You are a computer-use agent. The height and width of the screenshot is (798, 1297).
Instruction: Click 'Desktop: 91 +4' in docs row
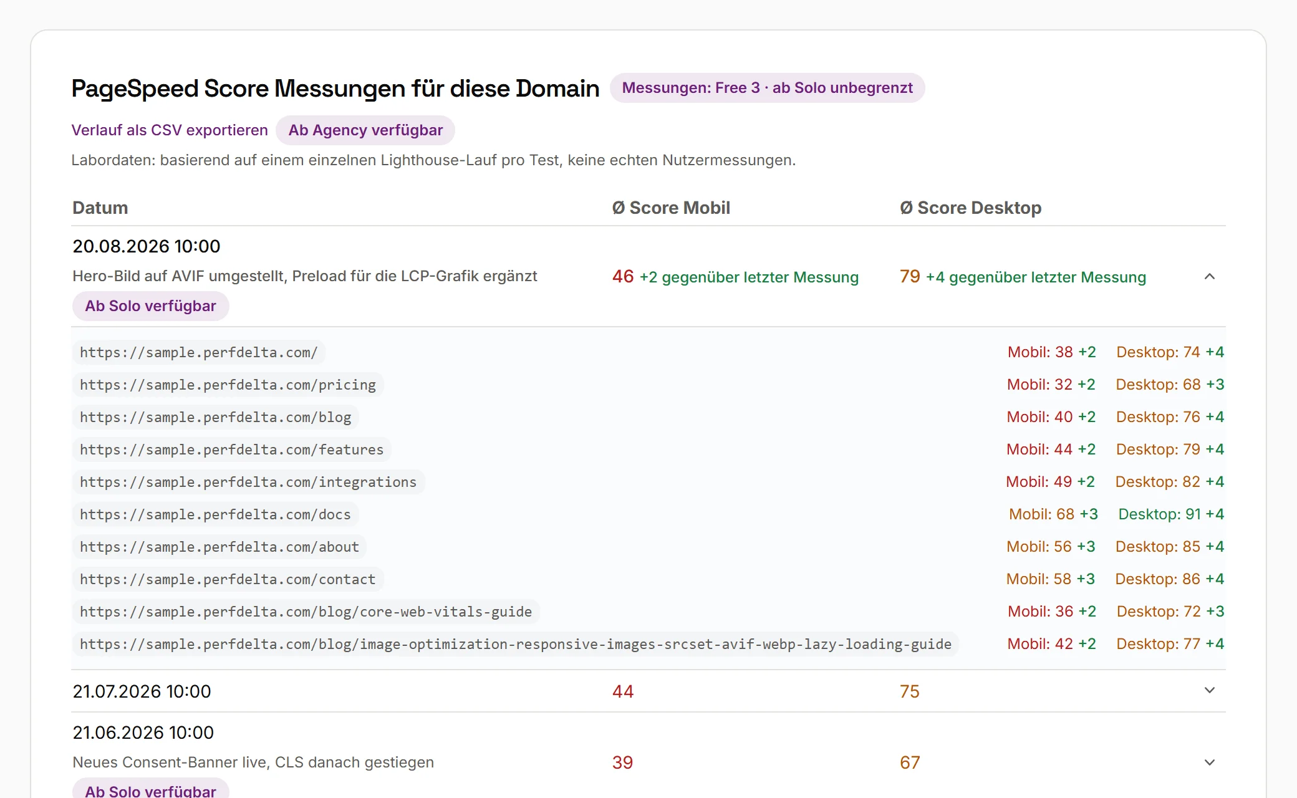coord(1171,514)
